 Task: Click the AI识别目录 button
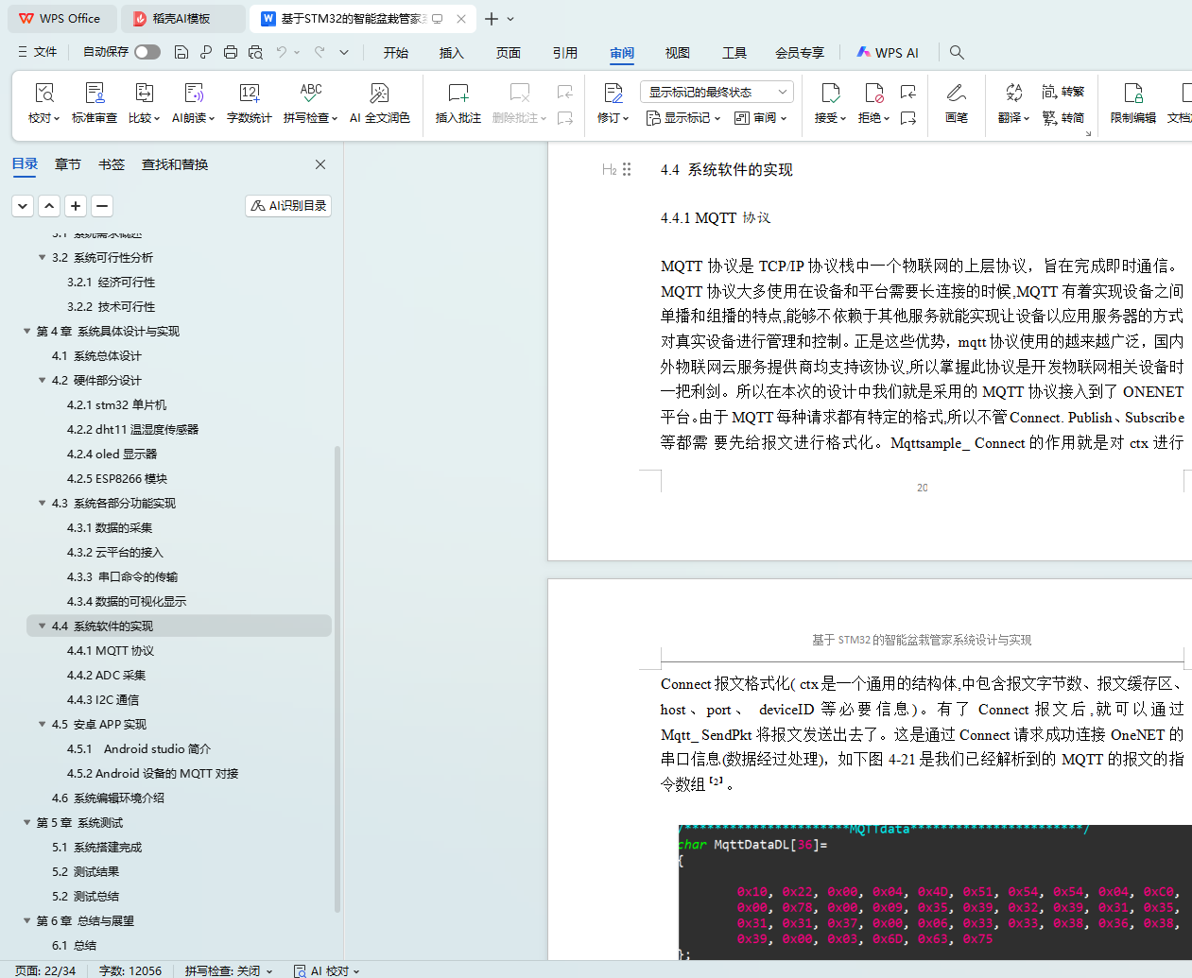click(288, 206)
